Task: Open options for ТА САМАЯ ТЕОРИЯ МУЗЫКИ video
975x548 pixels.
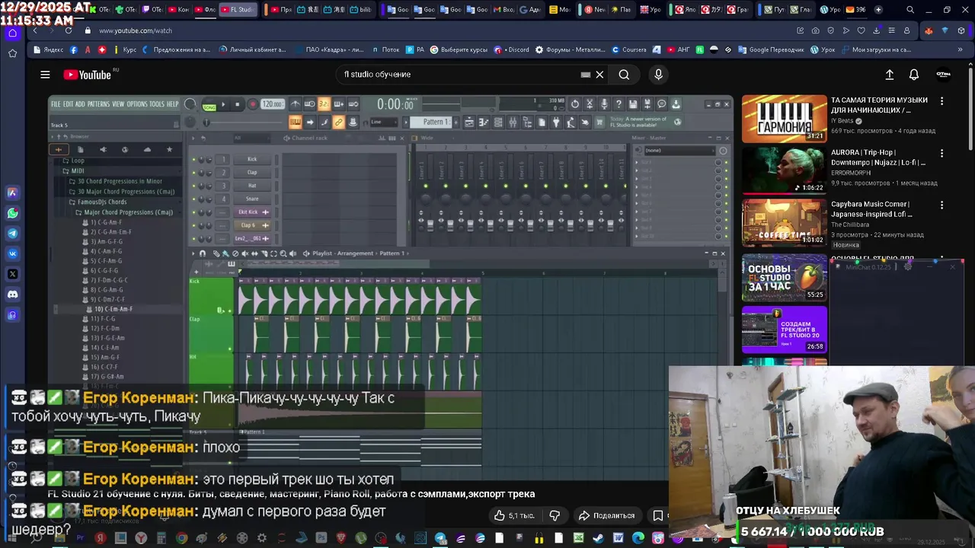Action: 941,100
